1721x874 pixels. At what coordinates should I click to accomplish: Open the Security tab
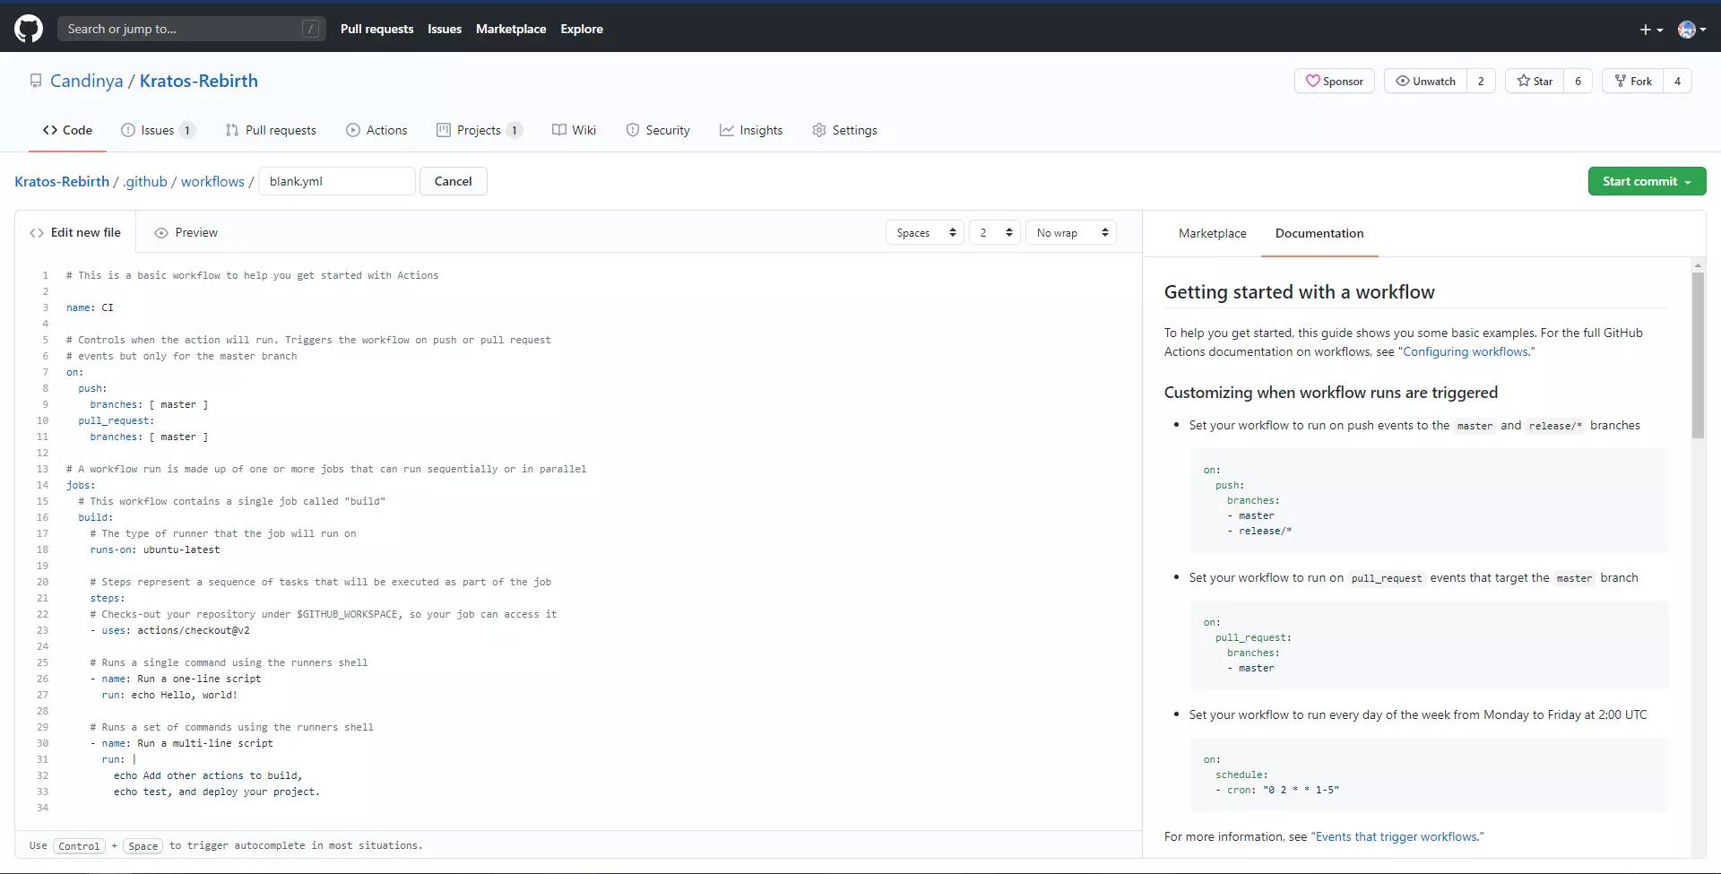click(x=658, y=130)
